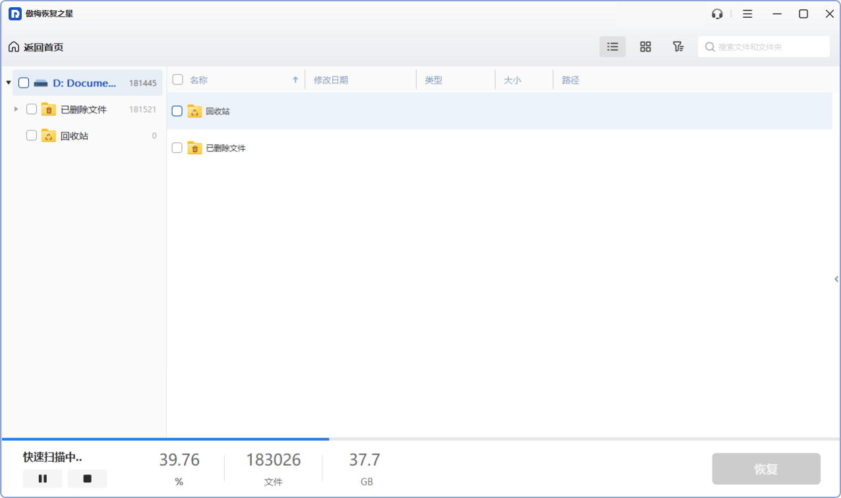Select 已删除文件 in sidebar tree
Image resolution: width=841 pixels, height=498 pixels.
click(x=84, y=109)
